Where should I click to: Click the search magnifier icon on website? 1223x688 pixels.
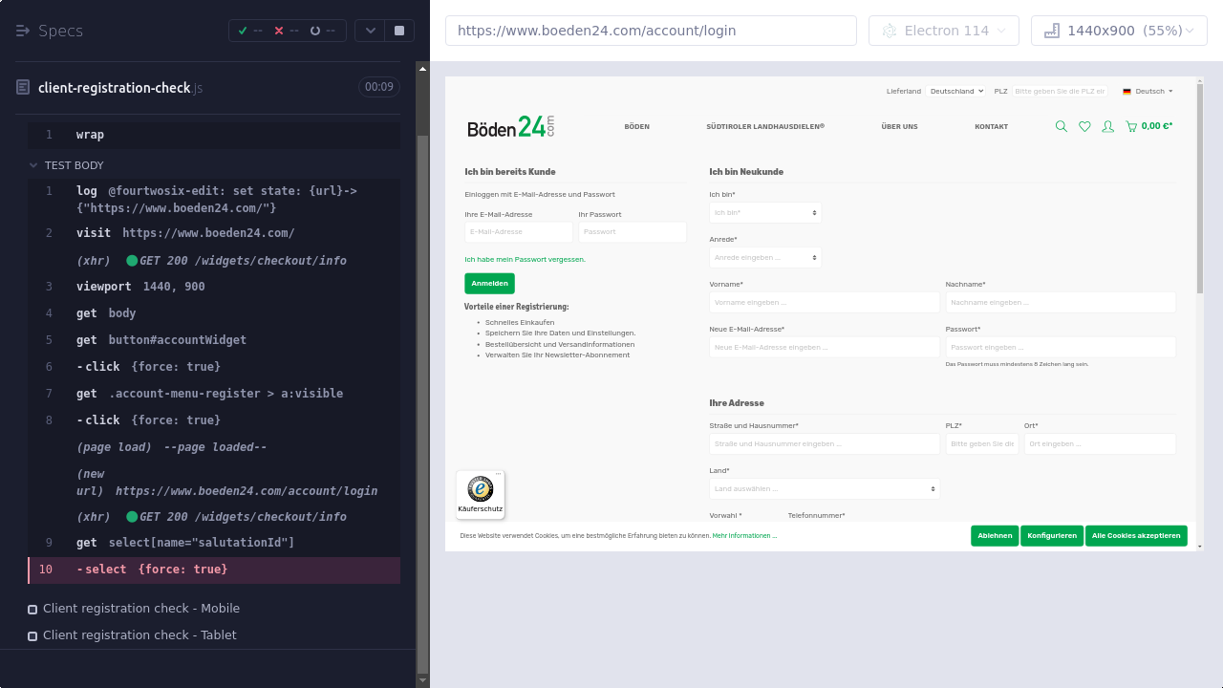(1061, 126)
